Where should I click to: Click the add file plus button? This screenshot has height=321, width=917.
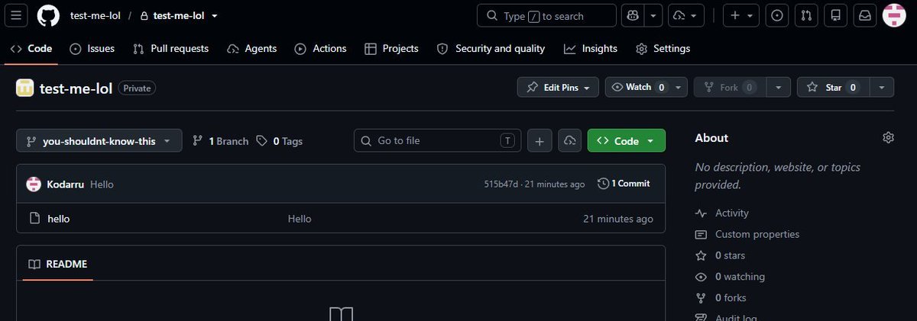540,141
